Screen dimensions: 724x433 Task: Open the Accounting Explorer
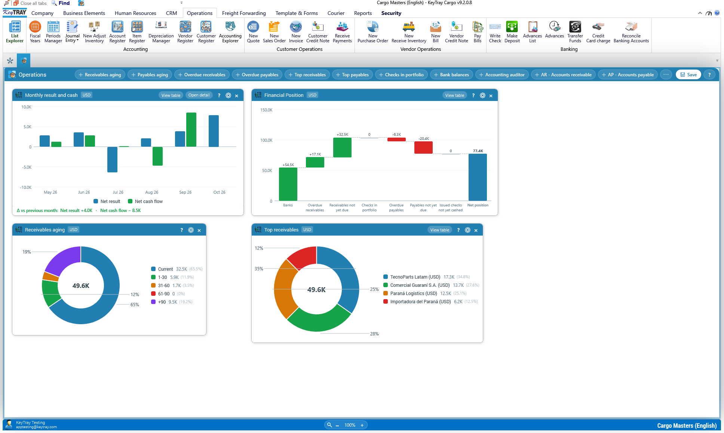coord(230,32)
